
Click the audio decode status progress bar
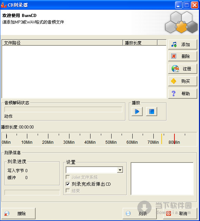click(63, 109)
